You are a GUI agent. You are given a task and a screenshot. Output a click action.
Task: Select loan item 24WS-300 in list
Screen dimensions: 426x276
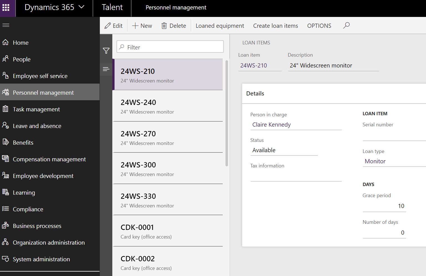click(168, 169)
